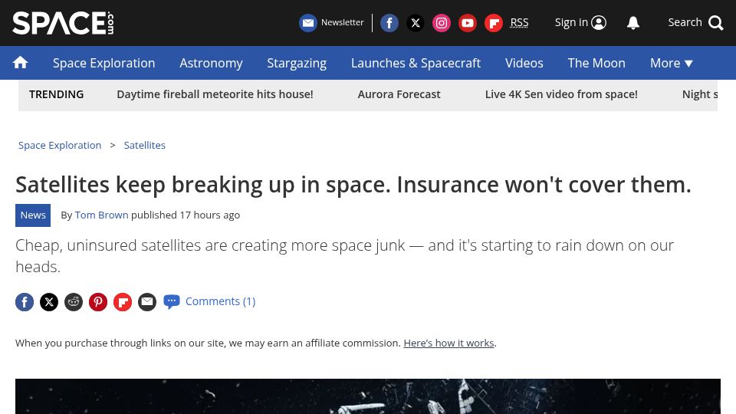The height and width of the screenshot is (414, 736).
Task: Click Satellites breadcrumb link
Action: pos(145,146)
